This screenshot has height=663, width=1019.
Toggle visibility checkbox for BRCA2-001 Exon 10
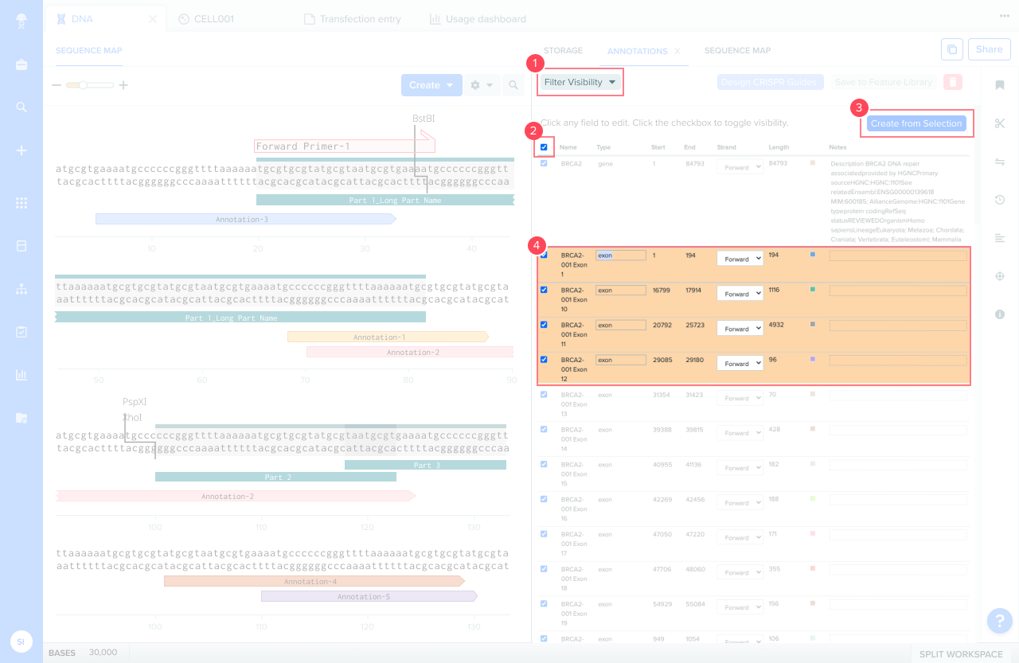(x=544, y=290)
